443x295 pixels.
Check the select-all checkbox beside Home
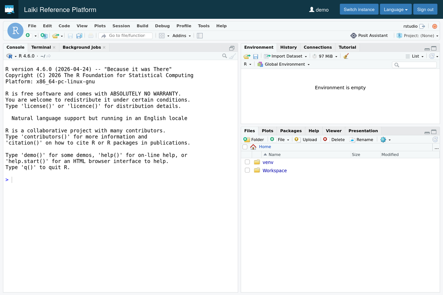(x=245, y=147)
